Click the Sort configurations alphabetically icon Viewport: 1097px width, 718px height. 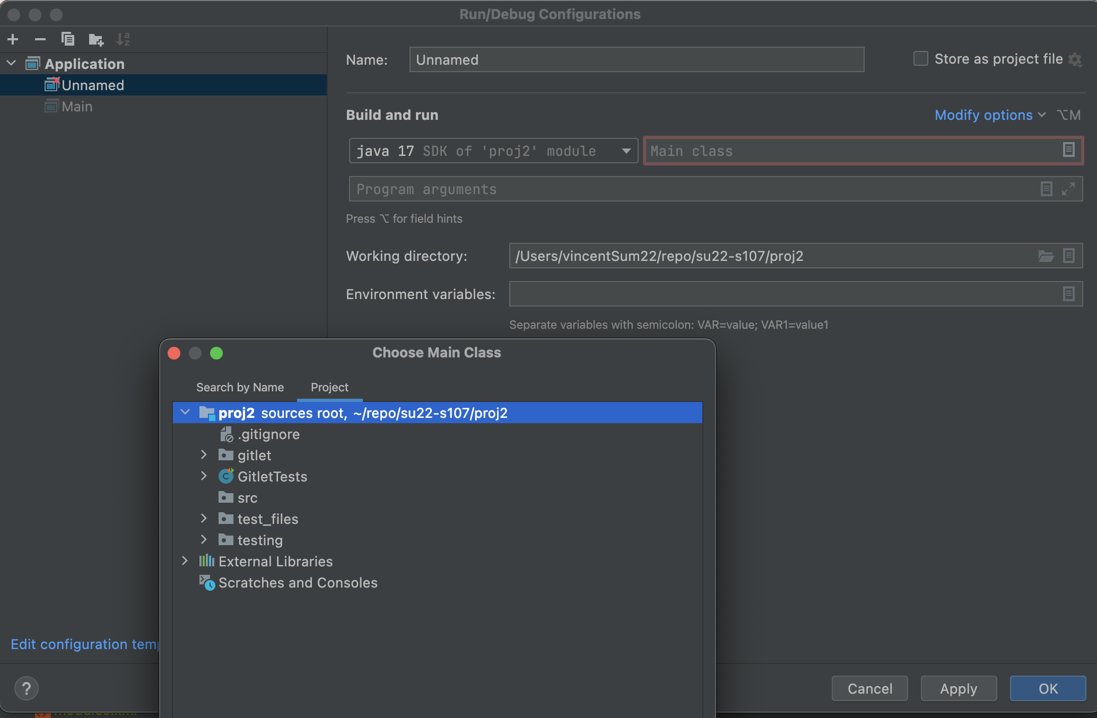tap(123, 39)
